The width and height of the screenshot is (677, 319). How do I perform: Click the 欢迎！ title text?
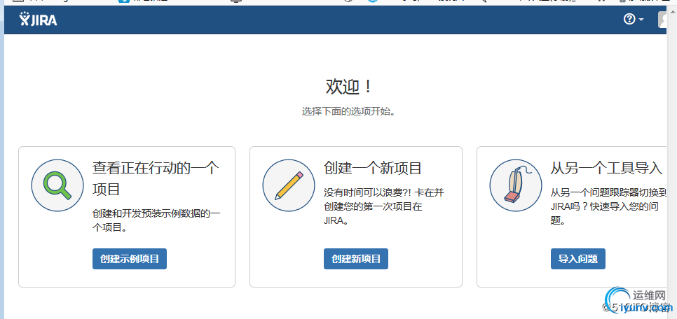(x=349, y=87)
